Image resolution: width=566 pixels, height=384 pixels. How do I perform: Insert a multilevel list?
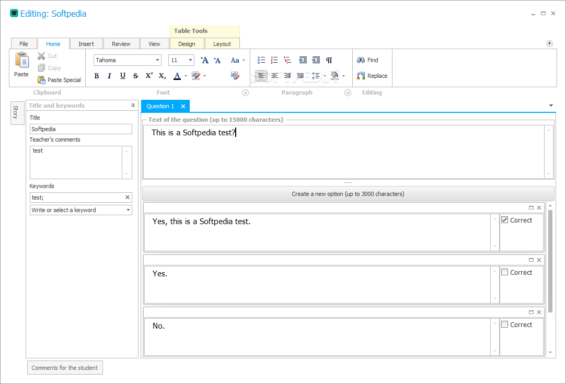coord(287,60)
